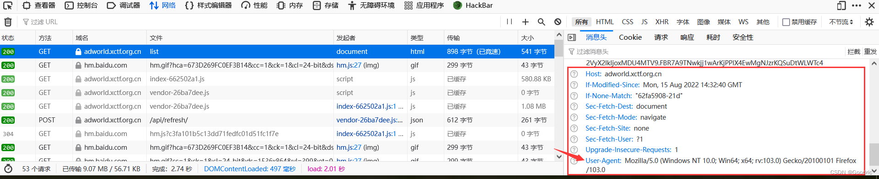The image size is (879, 179).
Task: Sort by 方法 column header
Action: pos(55,38)
